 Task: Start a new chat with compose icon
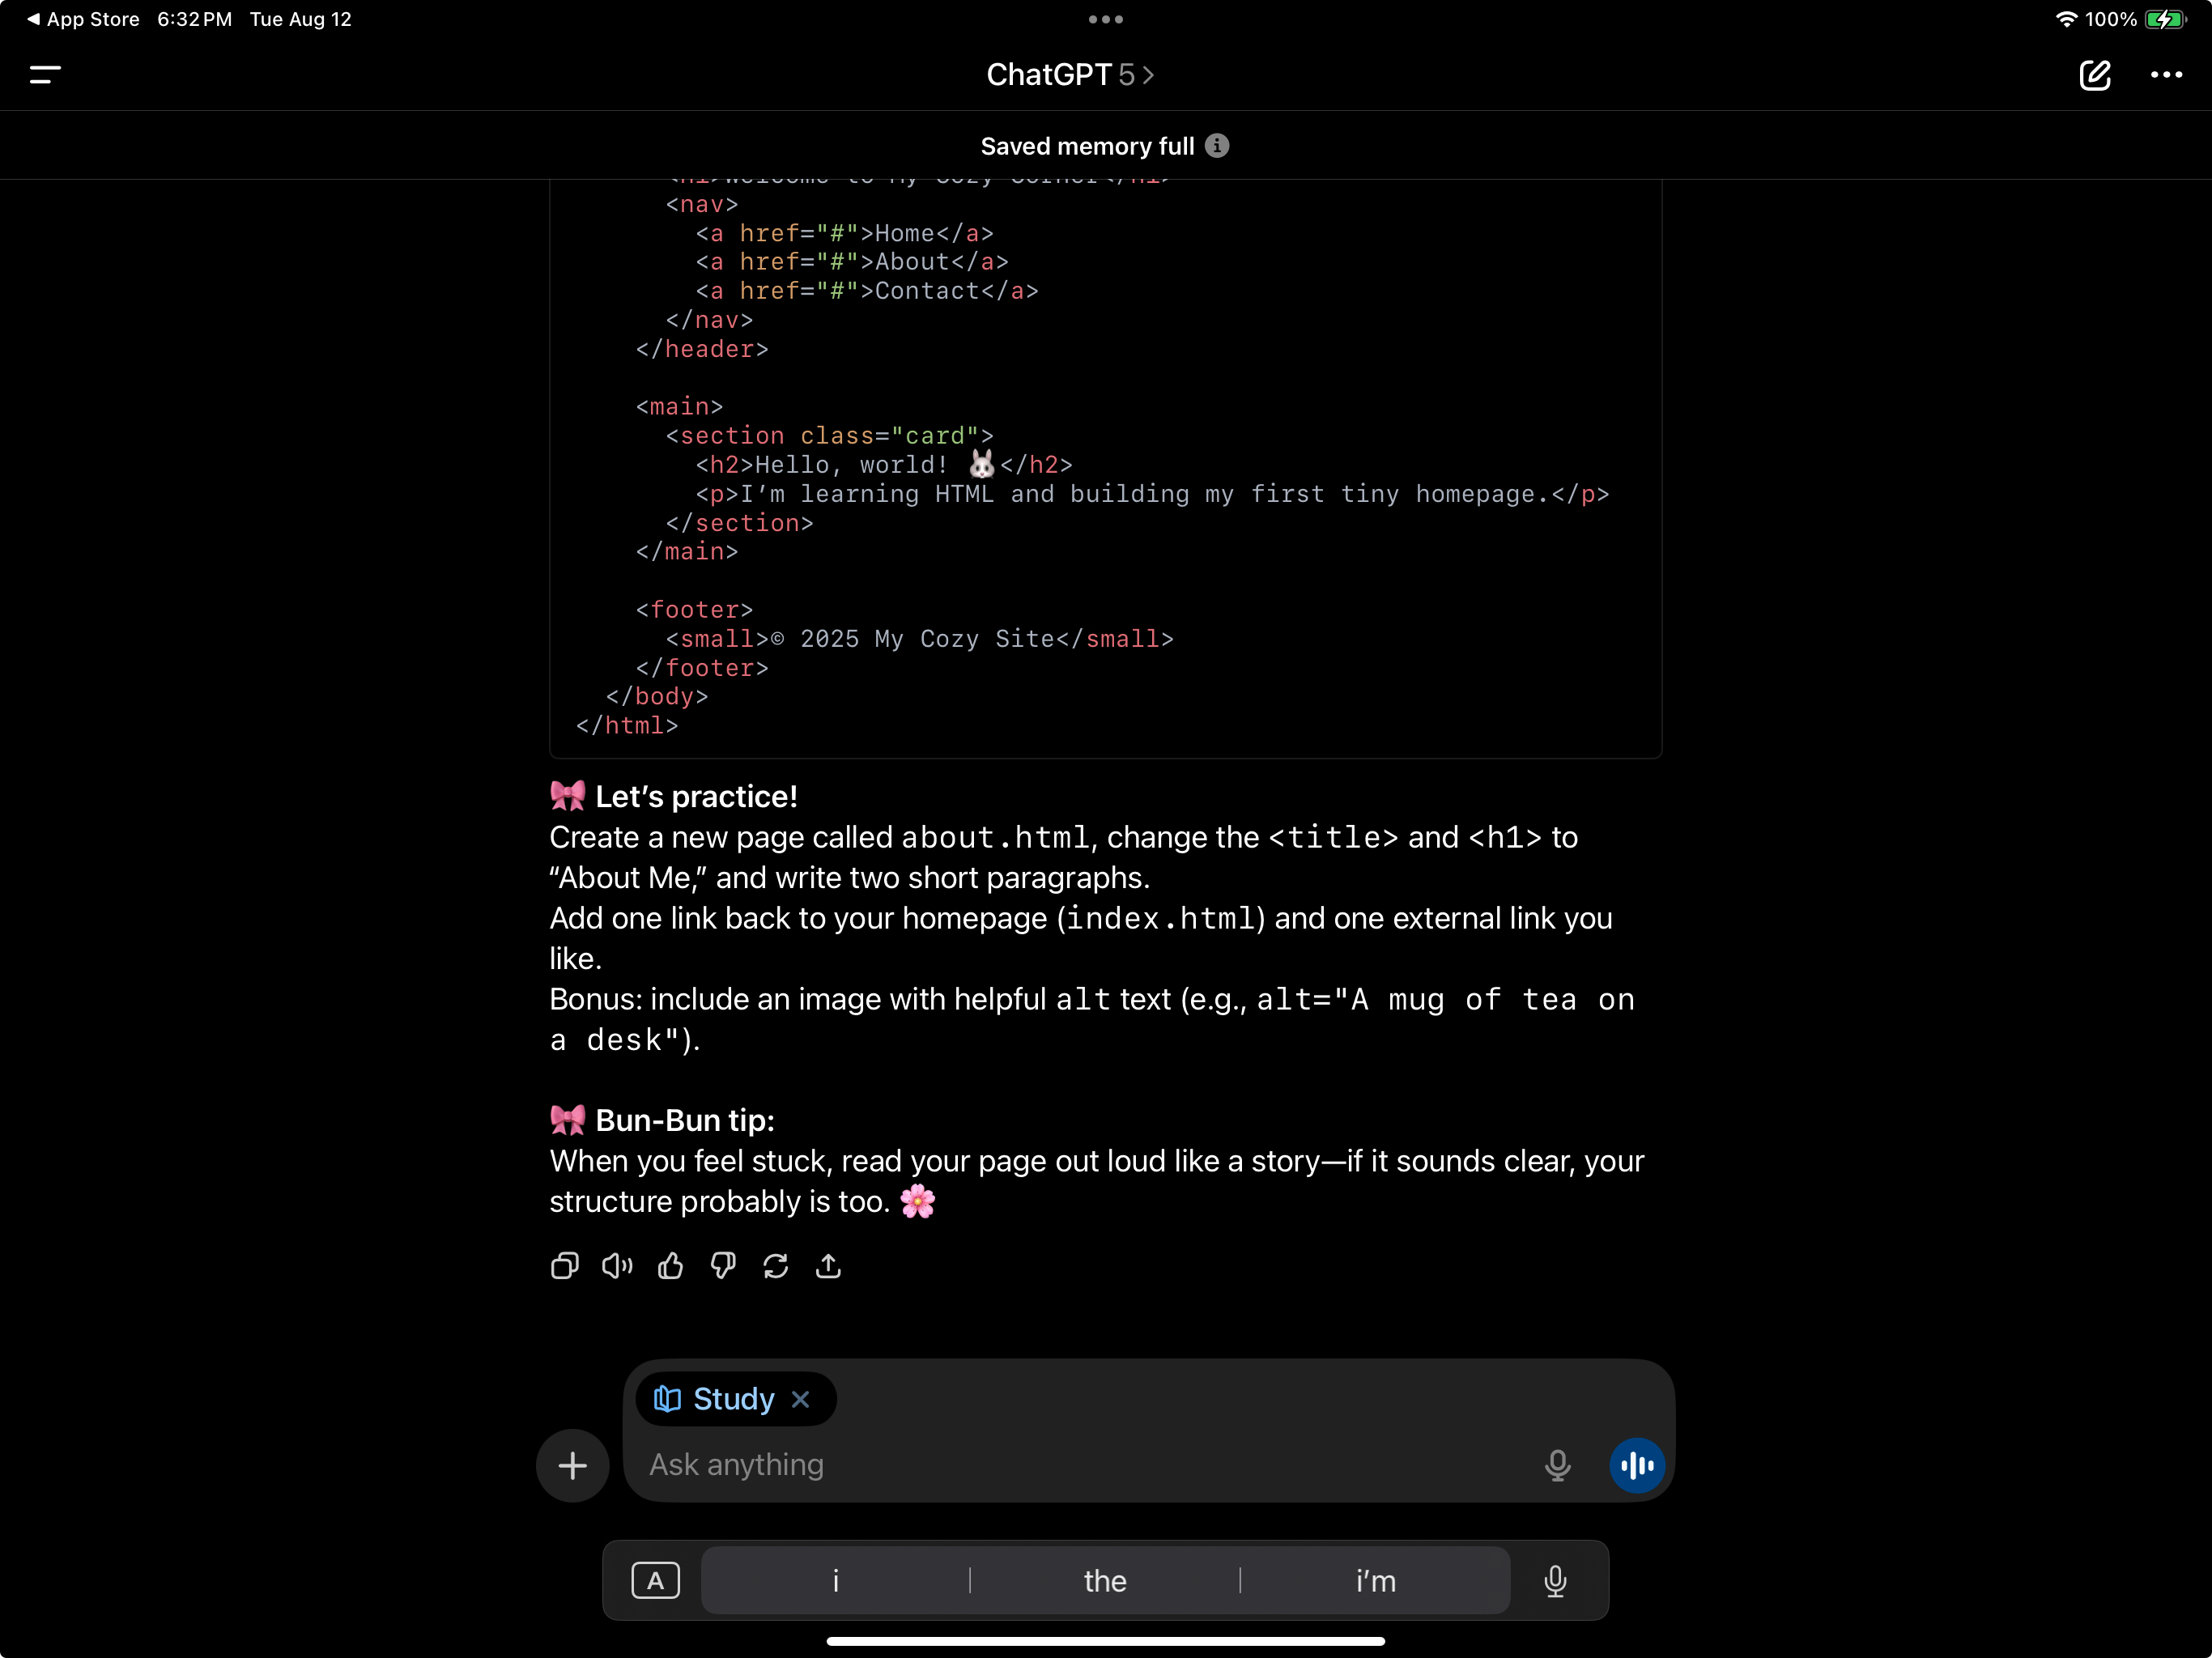click(2094, 75)
